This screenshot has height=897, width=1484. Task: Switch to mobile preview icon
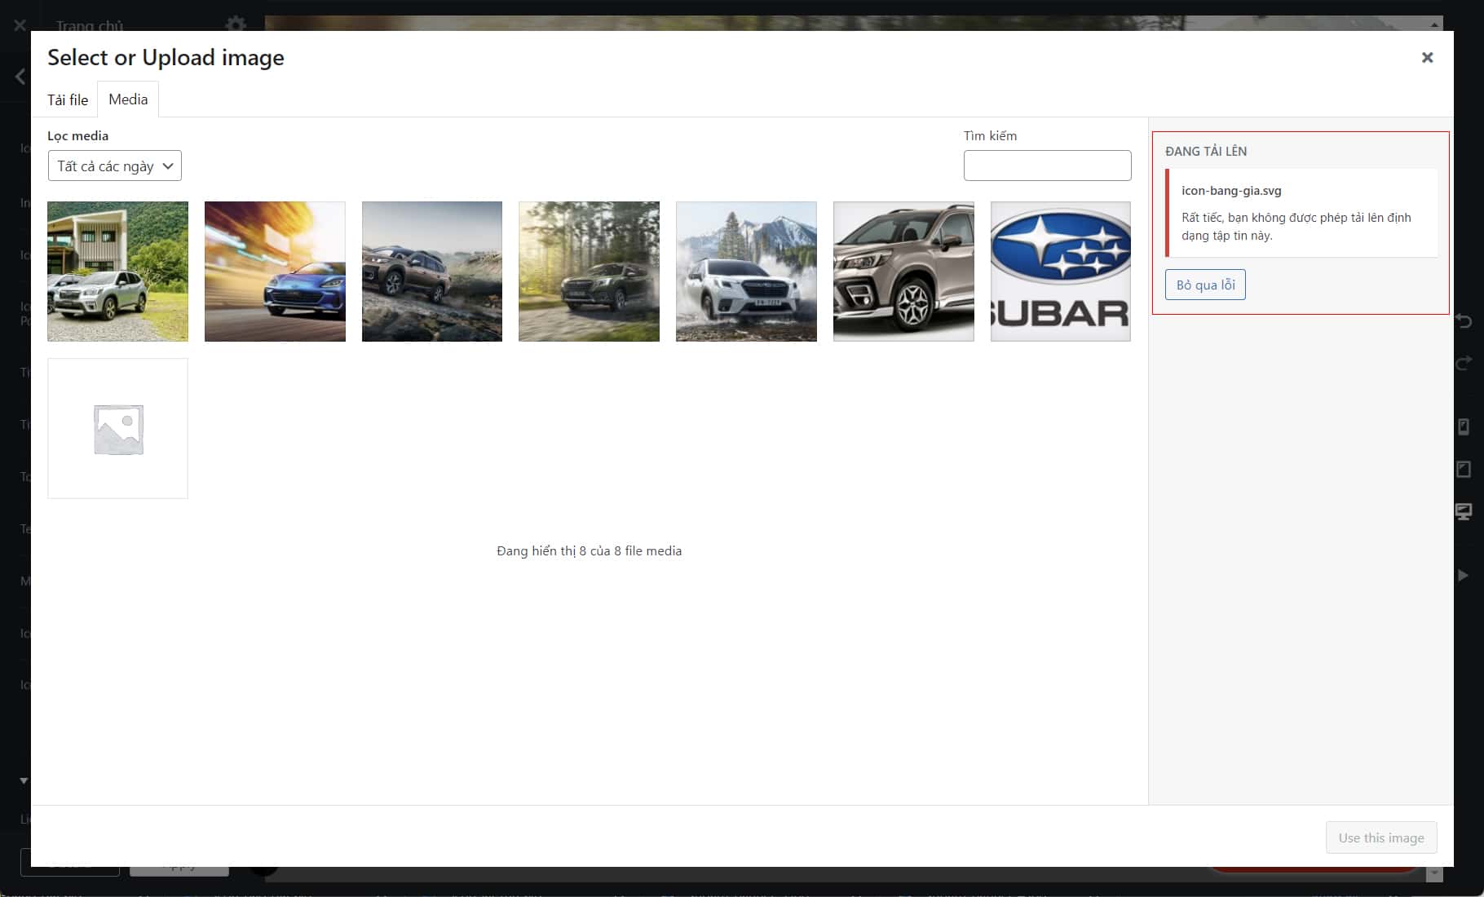pyautogui.click(x=1464, y=426)
